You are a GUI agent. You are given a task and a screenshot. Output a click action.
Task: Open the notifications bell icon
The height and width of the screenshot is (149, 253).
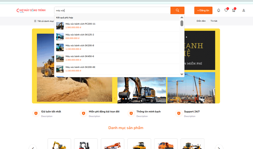pos(219,10)
